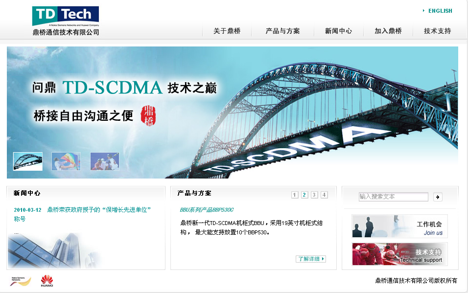Viewport: 468px width, 293px height.
Task: Go to 新闻中心 in navigation bar
Action: pos(338,31)
